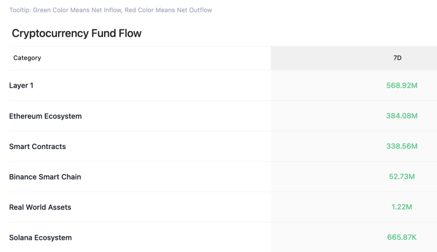Click the 1.22M Real World Assets value
This screenshot has height=252, width=437.
[x=402, y=207]
